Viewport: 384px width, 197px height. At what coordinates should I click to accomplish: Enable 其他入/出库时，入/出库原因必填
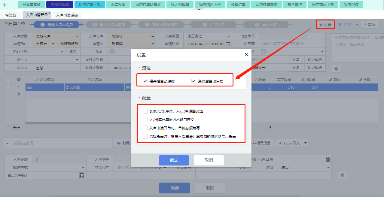click(145, 111)
